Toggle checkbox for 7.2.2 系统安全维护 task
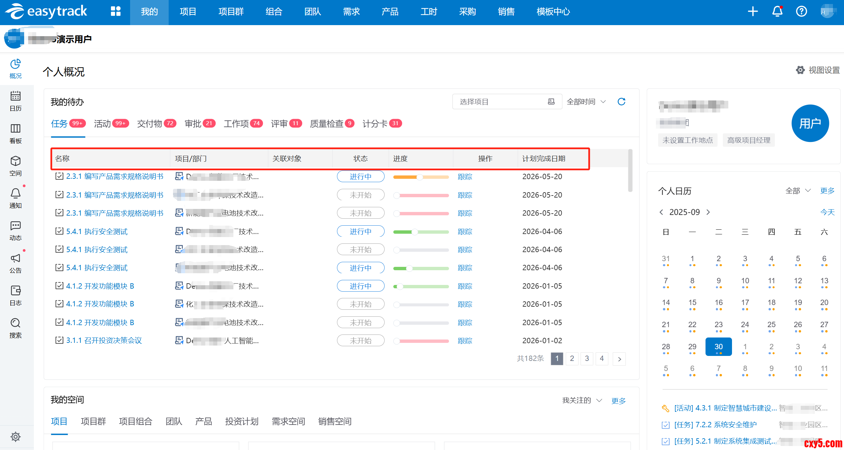Image resolution: width=844 pixels, height=450 pixels. [x=666, y=425]
